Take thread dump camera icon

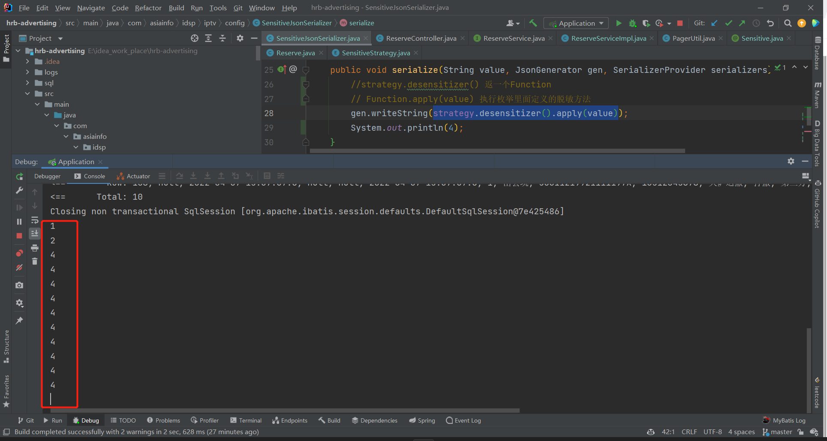point(19,285)
